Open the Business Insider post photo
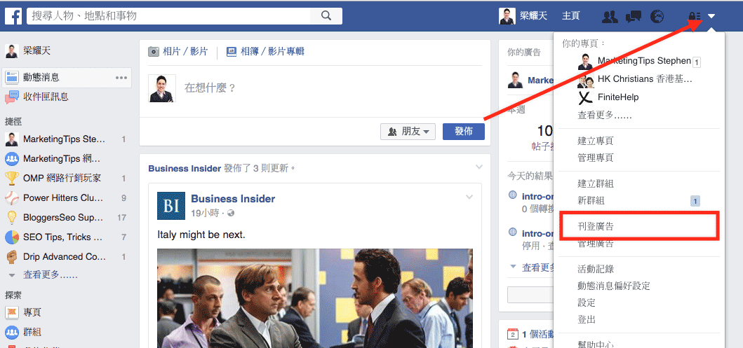Image resolution: width=743 pixels, height=348 pixels. pos(315,298)
